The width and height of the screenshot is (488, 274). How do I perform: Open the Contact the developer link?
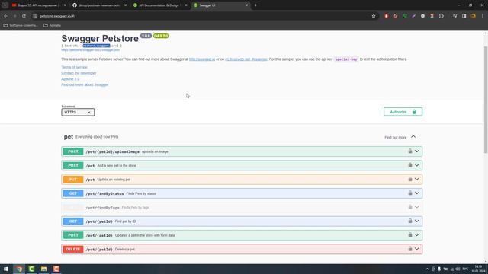pyautogui.click(x=79, y=73)
